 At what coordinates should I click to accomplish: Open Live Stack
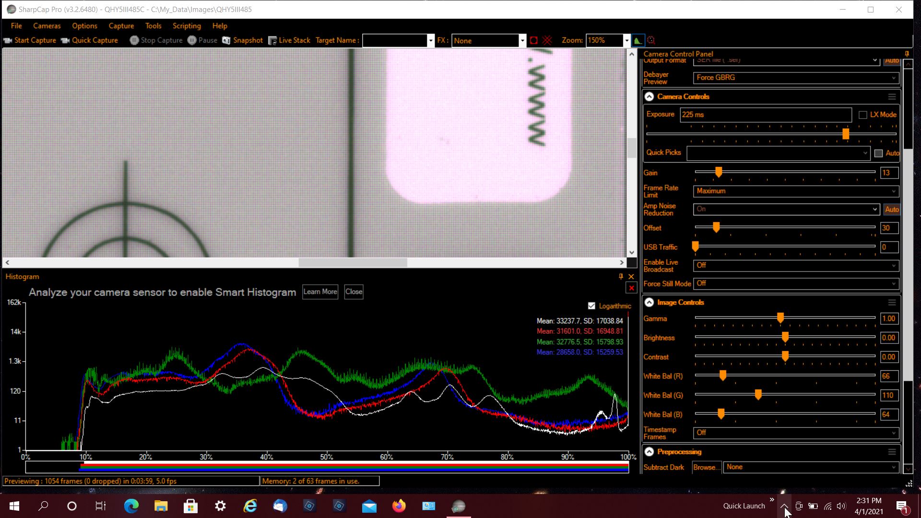pos(289,40)
